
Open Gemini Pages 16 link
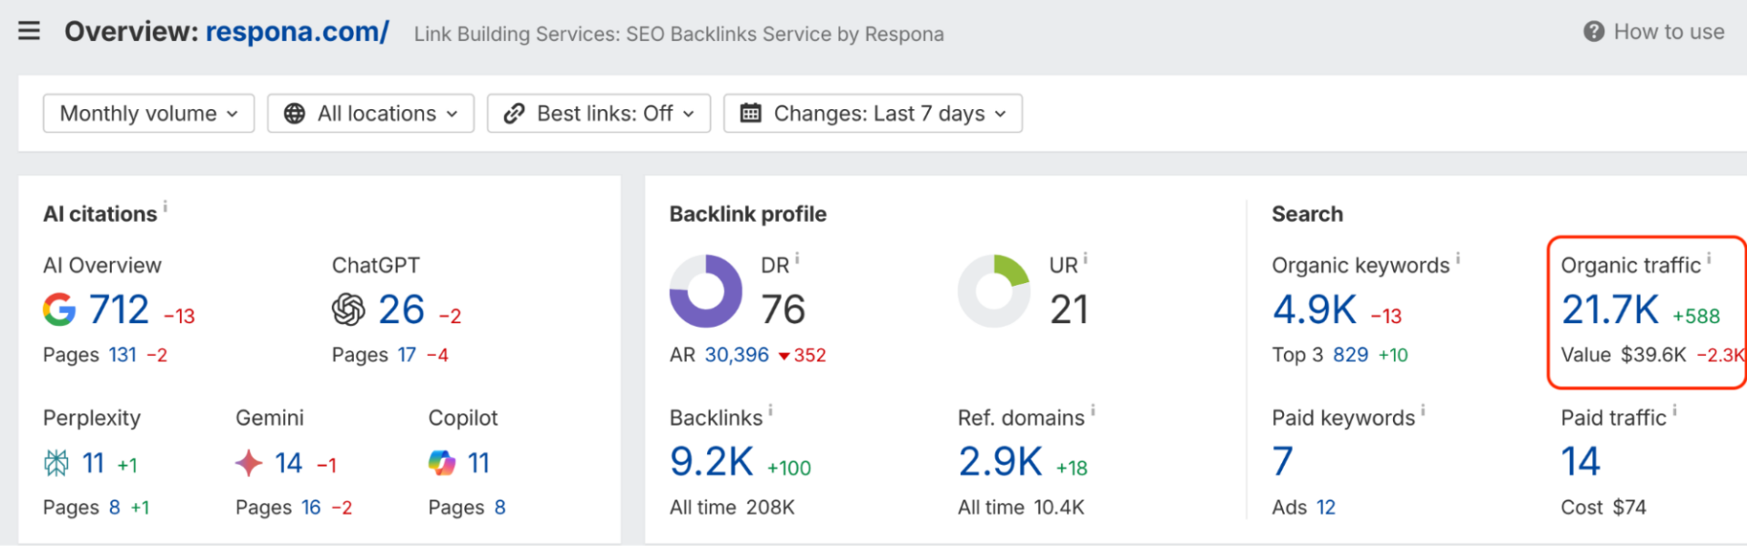311,507
